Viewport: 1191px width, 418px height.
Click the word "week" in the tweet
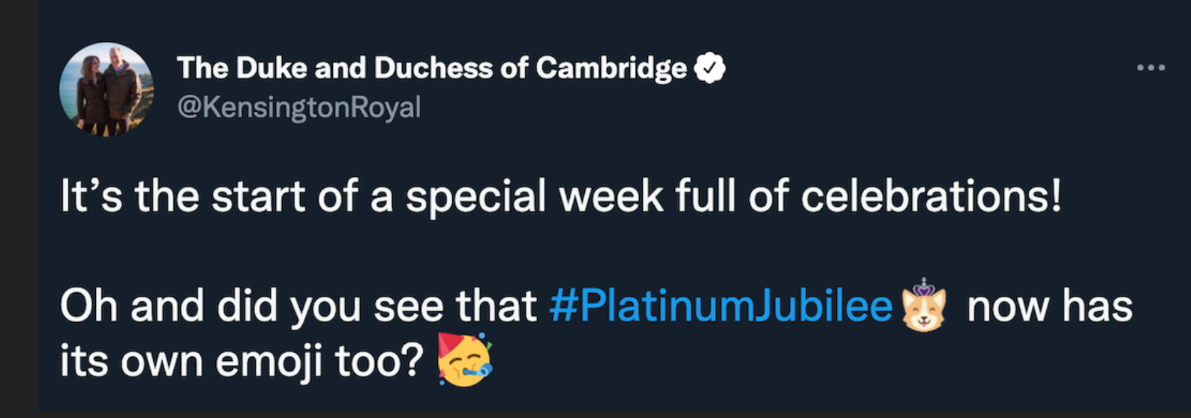611,197
